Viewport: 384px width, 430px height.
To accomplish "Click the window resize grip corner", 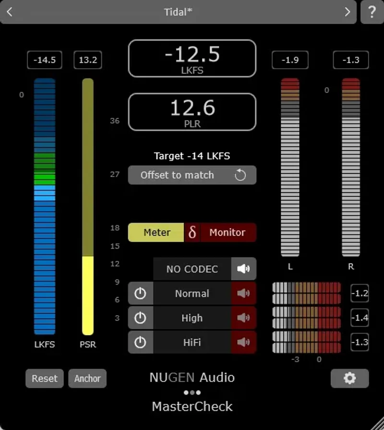I will click(x=377, y=424).
